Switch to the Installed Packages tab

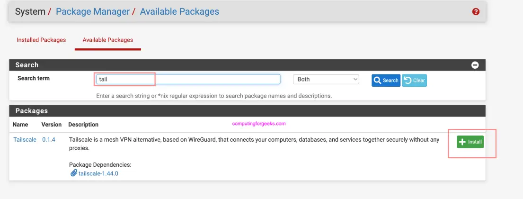click(41, 40)
